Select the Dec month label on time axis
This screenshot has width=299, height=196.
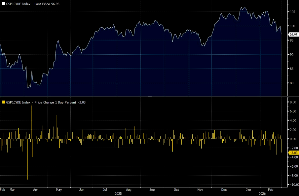pyautogui.click(x=224, y=190)
